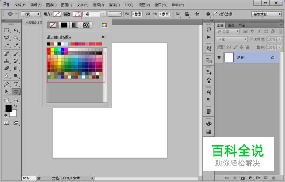This screenshot has width=285, height=182.
Task: Select the Eyedropper tool
Action: [16, 45]
